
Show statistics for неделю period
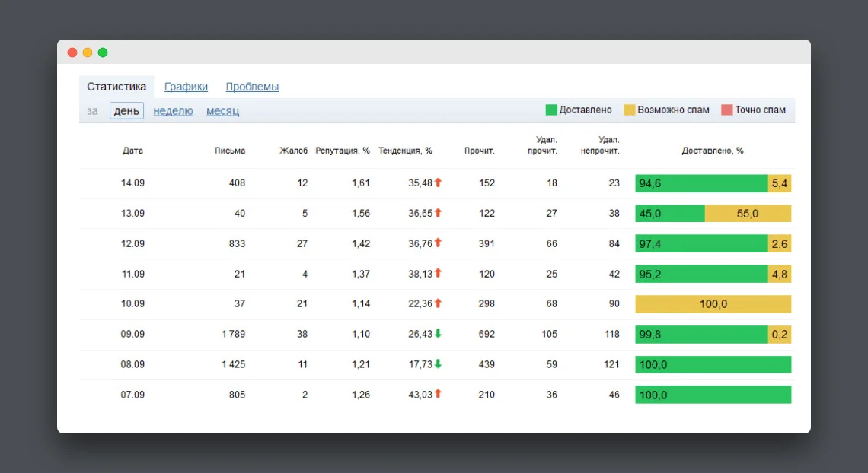pos(173,111)
